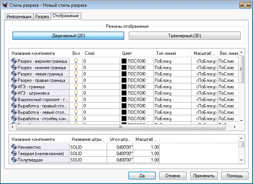Click the icon beside Неизвестно hatch row

click(14, 147)
